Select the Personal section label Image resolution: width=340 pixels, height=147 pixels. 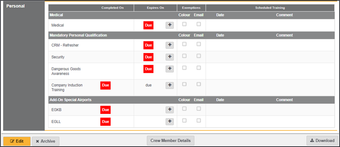[x=15, y=6]
